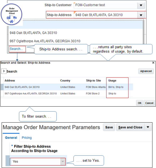This screenshot has height=168, width=156.
Task: Select the first row's selector handle
Action: [x=2, y=87]
